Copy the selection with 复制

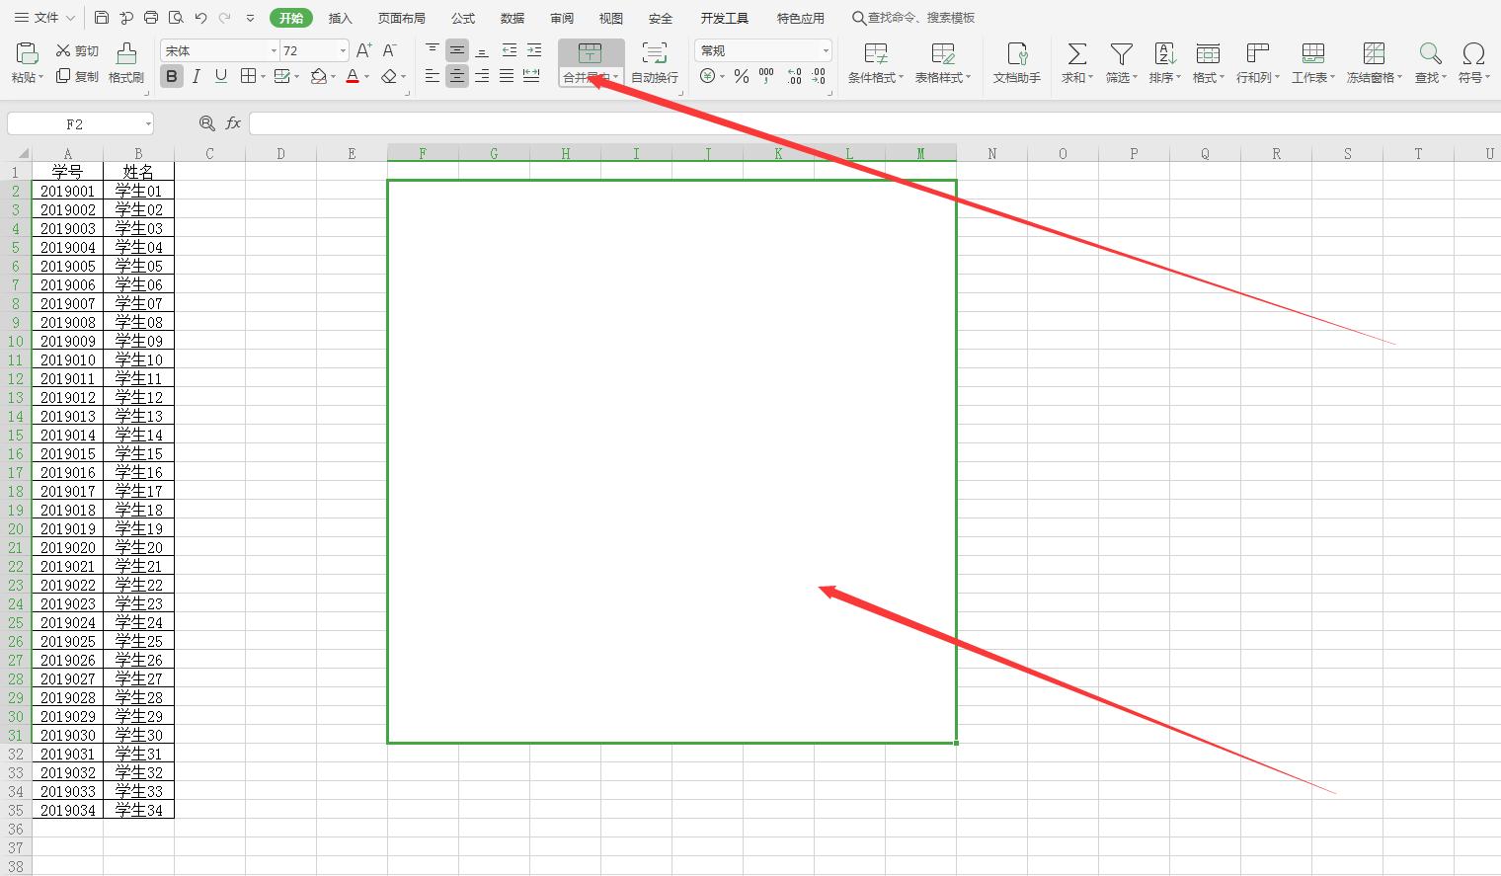pos(77,76)
